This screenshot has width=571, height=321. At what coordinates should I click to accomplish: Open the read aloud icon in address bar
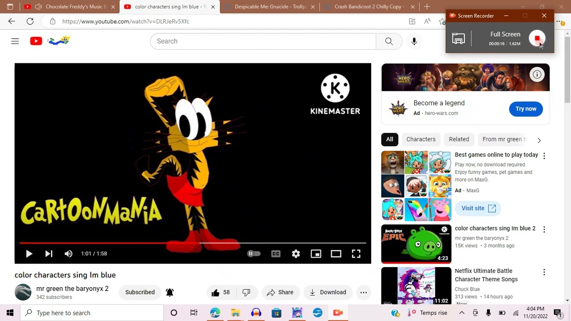(427, 21)
